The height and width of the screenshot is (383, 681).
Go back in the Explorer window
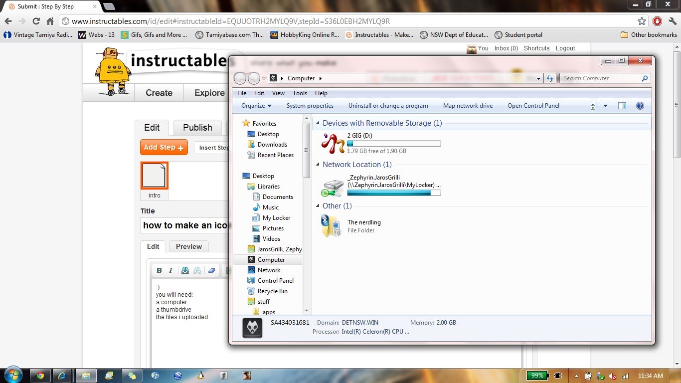240,78
